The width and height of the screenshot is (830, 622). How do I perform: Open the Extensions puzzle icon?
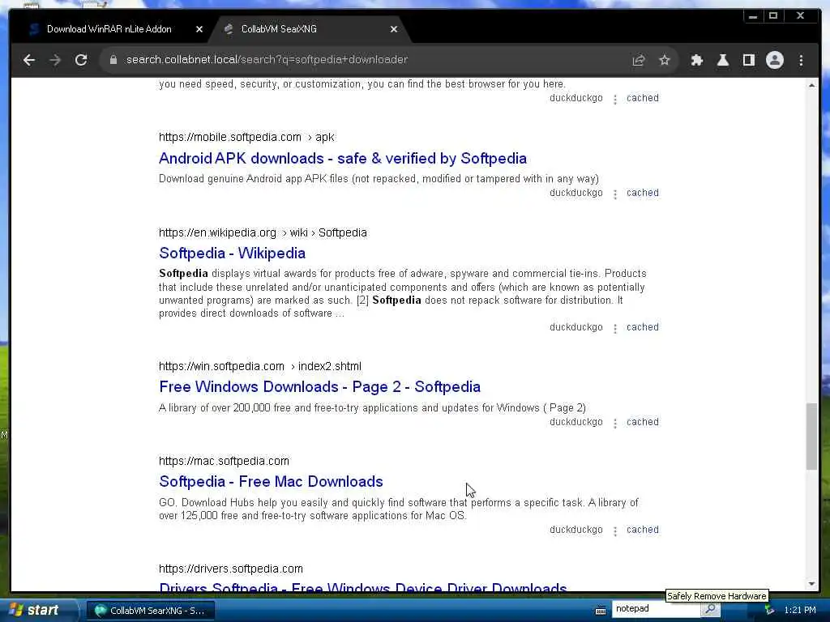coord(696,60)
